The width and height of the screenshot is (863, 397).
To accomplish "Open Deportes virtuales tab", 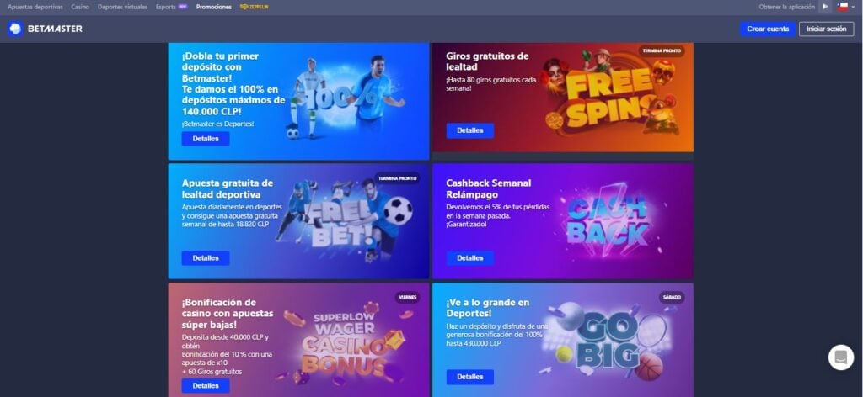I will tap(123, 7).
